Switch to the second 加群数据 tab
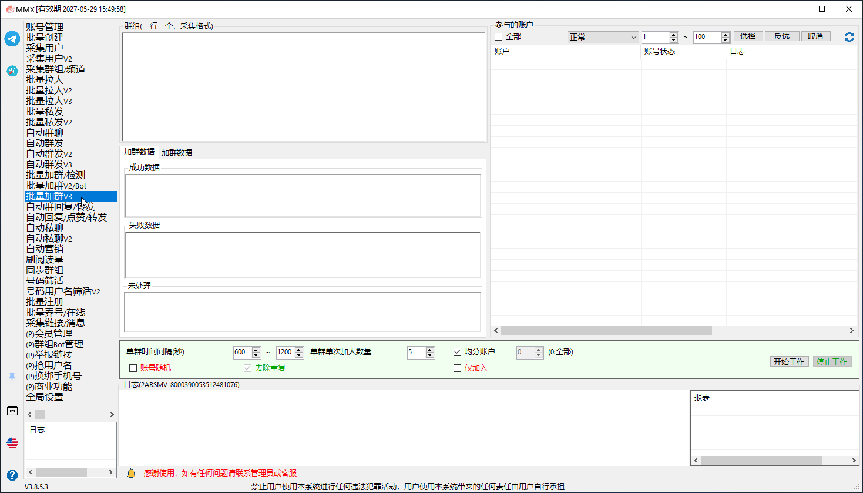Image resolution: width=863 pixels, height=493 pixels. [x=177, y=153]
